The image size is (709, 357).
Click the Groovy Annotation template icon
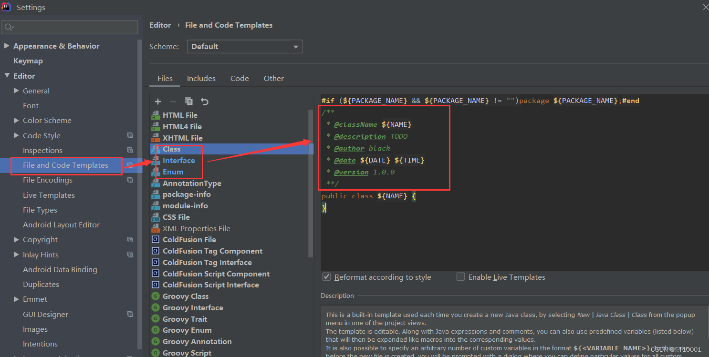click(155, 342)
